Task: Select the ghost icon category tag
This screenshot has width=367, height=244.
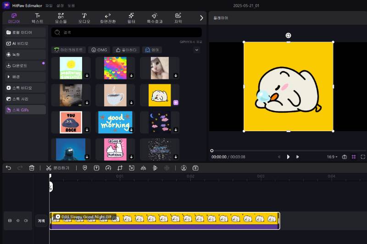Action: pos(152,50)
